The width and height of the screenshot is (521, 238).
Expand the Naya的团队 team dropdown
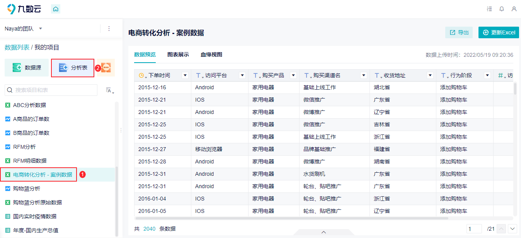(41, 29)
